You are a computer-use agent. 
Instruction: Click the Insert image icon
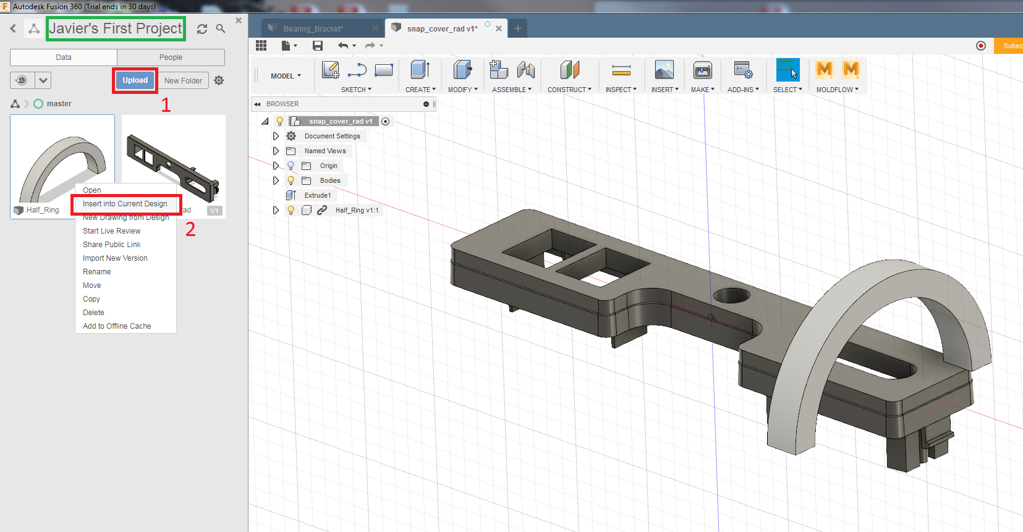click(x=664, y=70)
